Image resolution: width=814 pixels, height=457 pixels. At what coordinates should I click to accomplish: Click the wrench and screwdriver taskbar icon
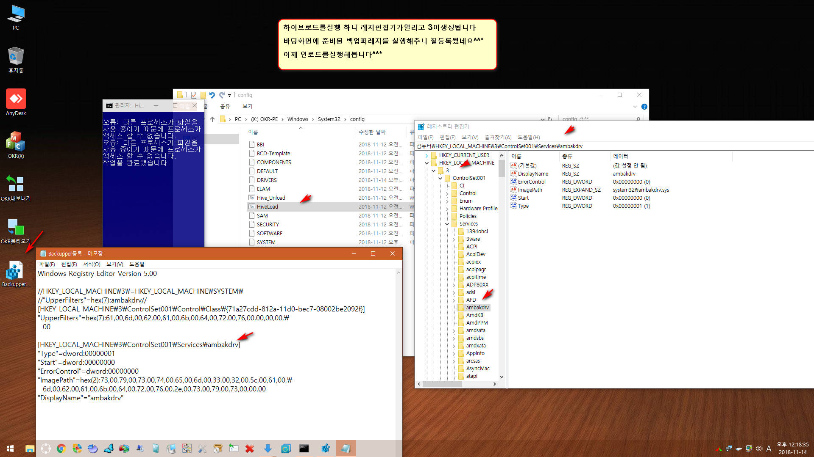(x=202, y=449)
